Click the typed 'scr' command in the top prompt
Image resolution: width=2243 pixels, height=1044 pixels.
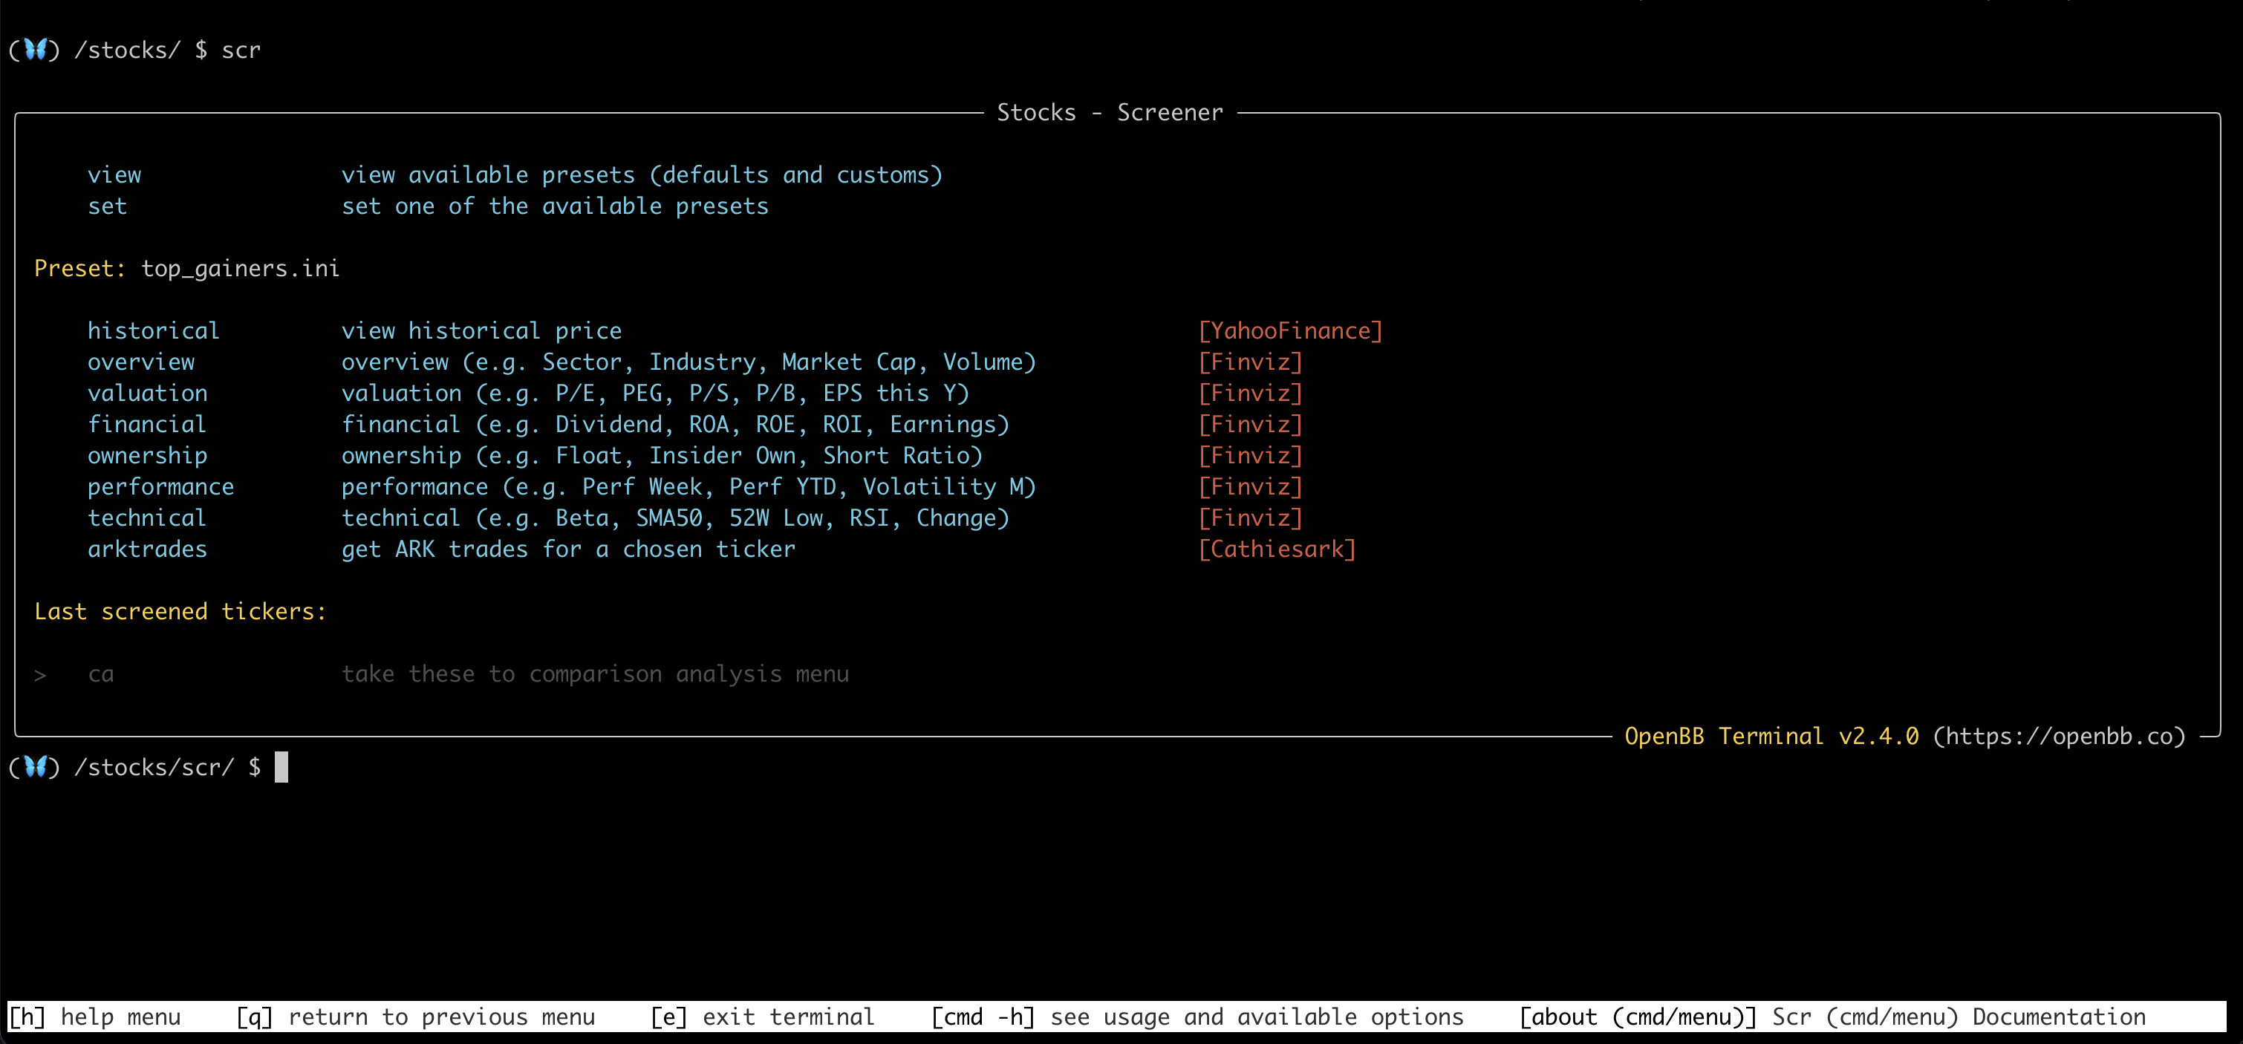coord(241,50)
